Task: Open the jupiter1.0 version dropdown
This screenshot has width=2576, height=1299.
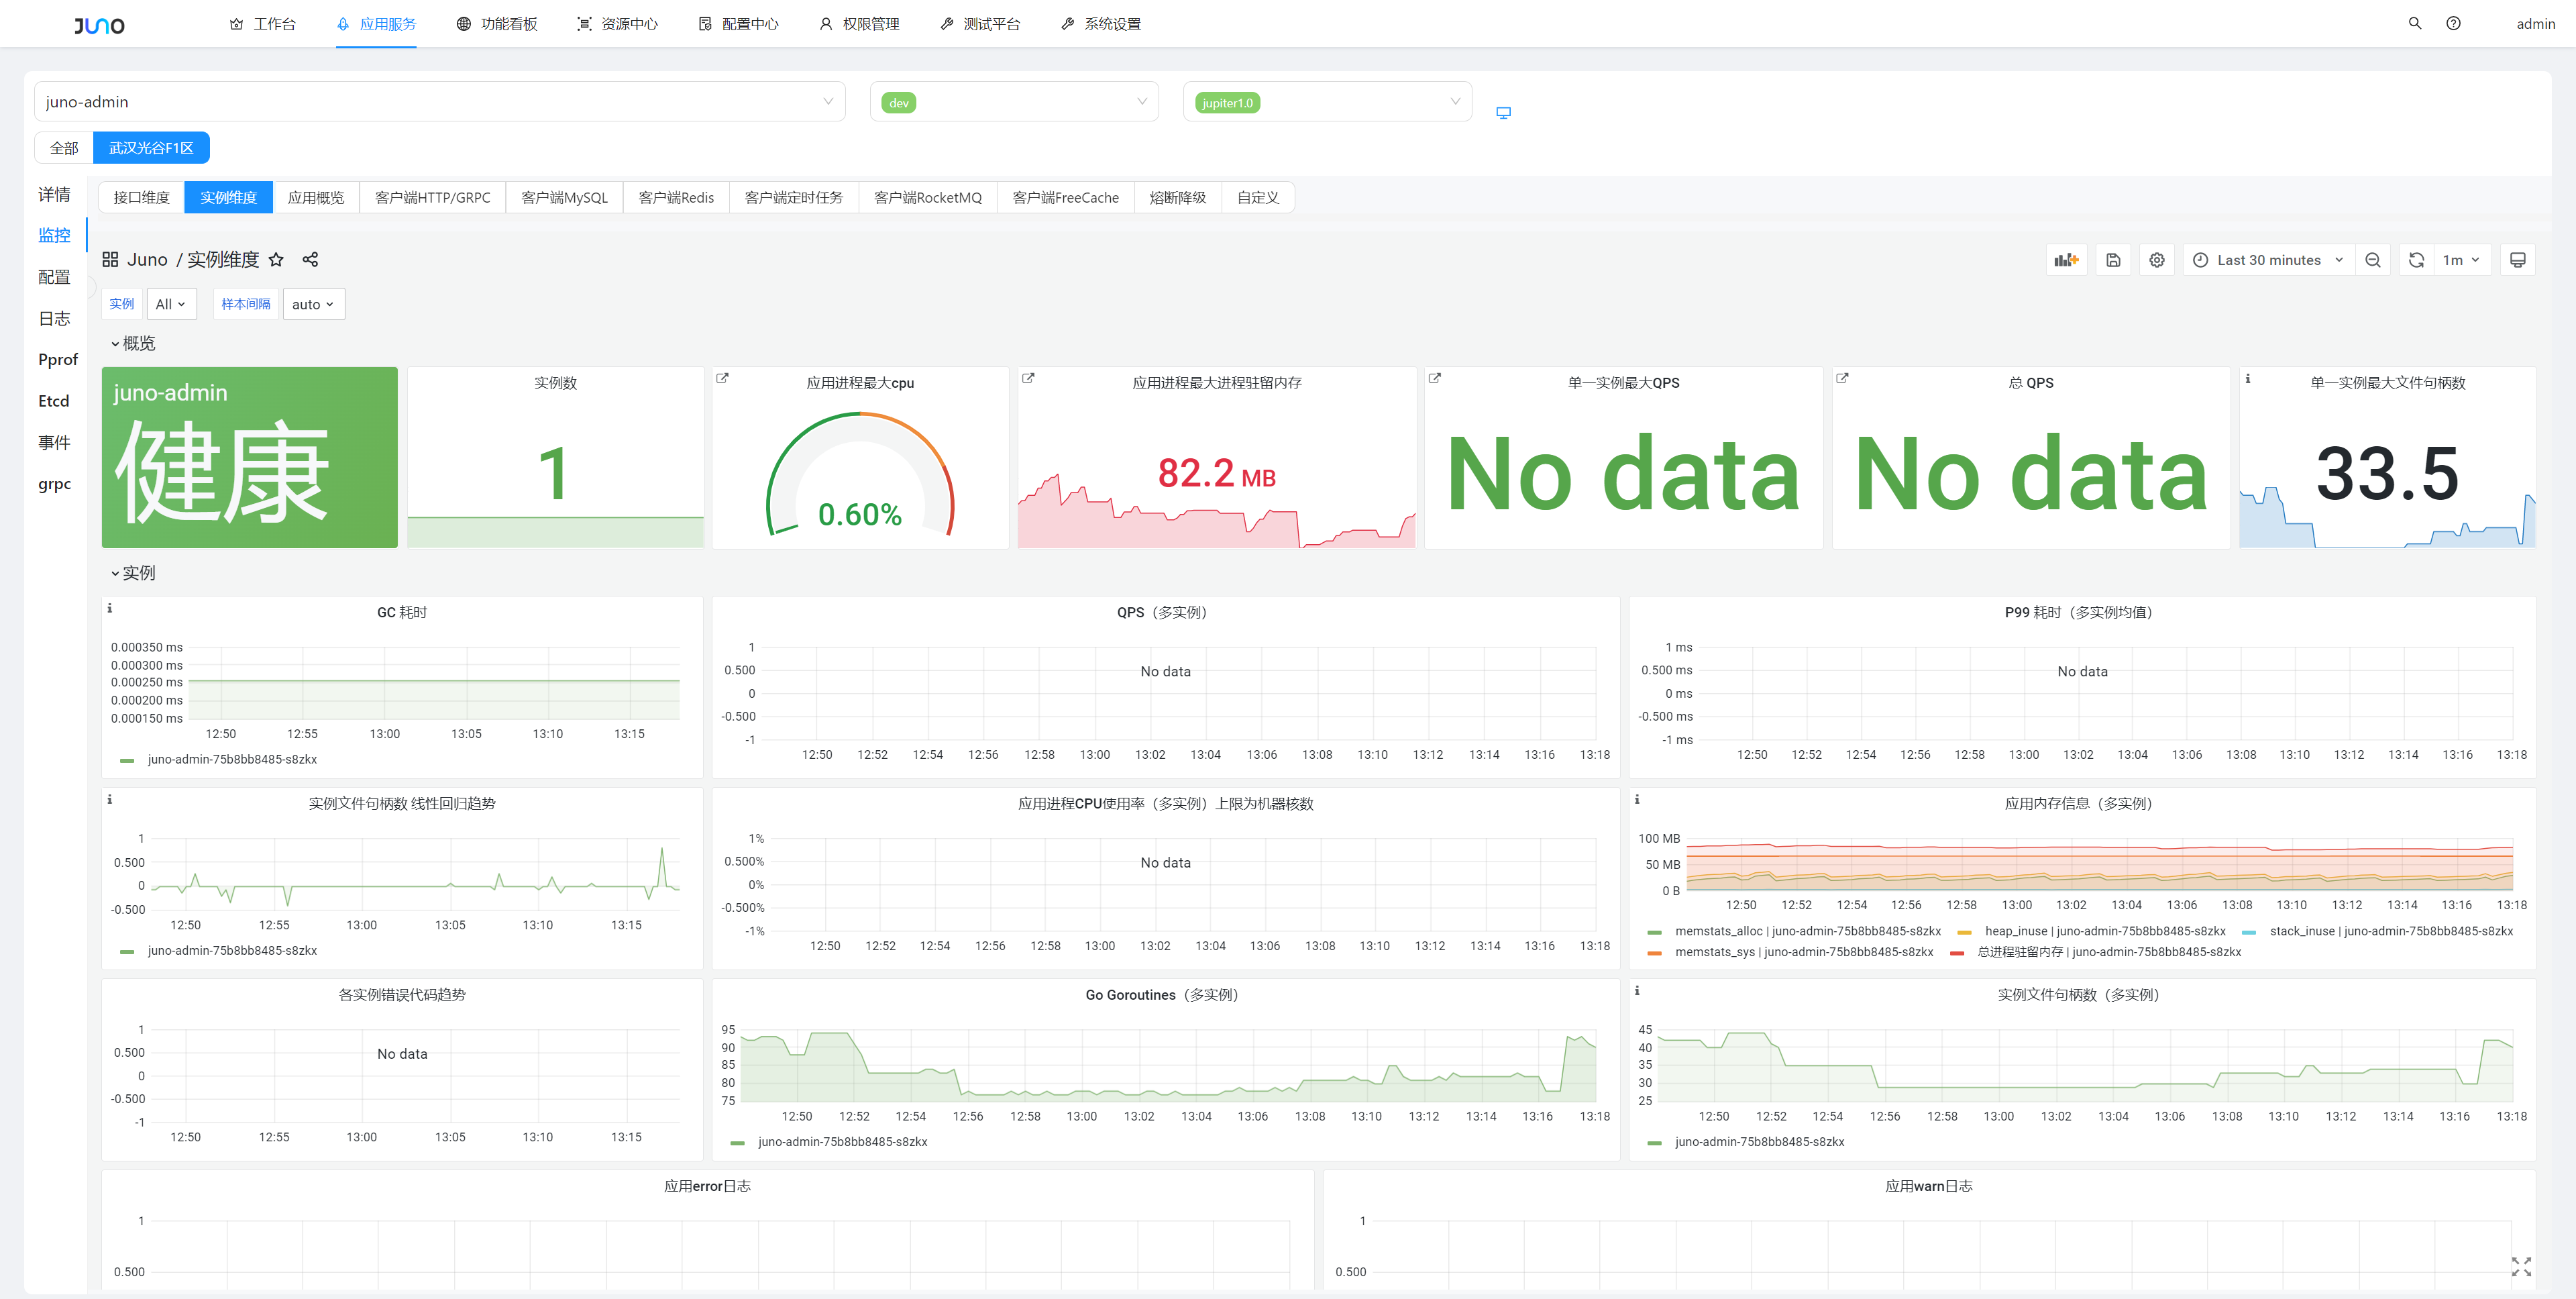Action: (1327, 102)
